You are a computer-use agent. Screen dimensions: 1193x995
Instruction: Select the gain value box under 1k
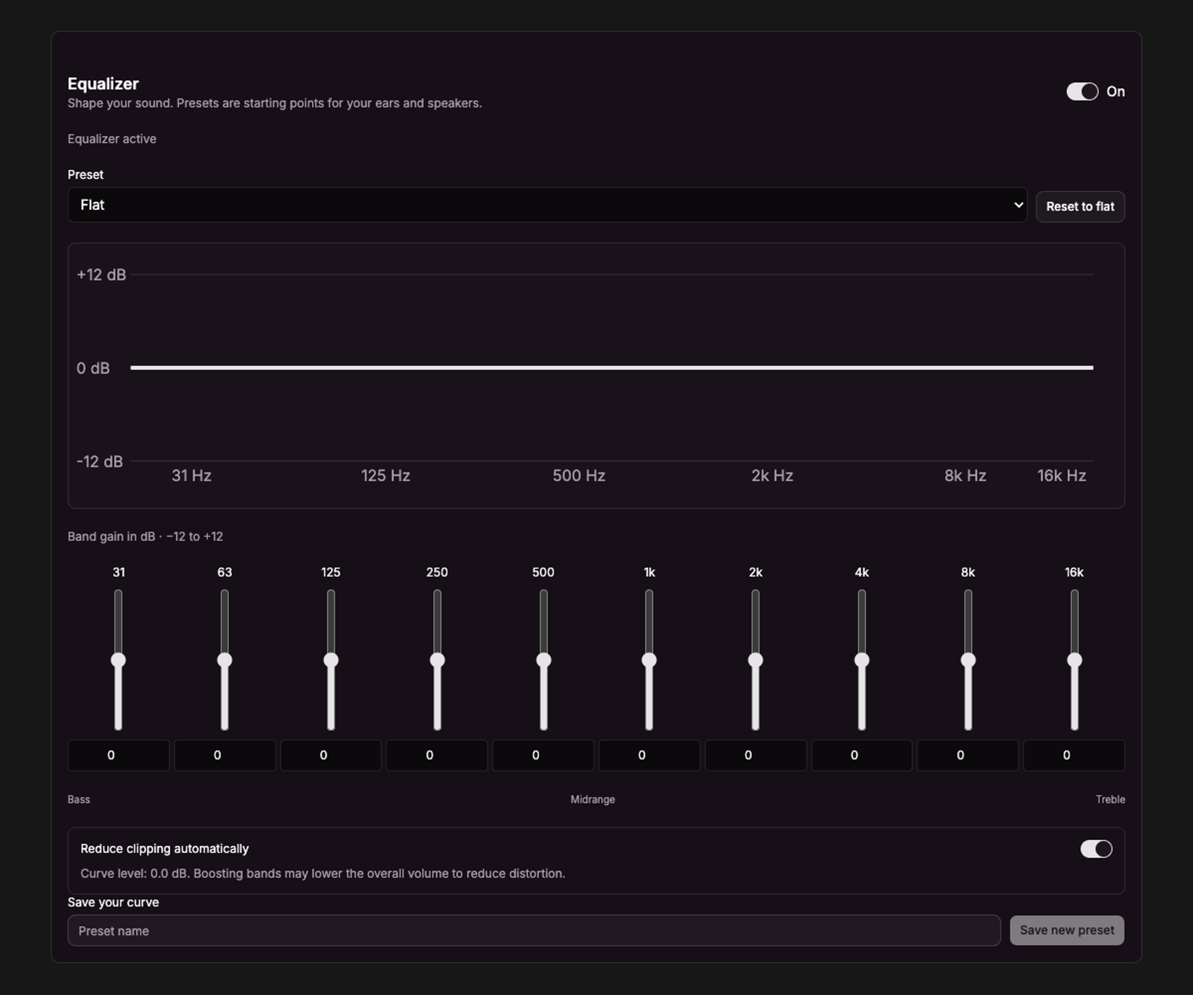tap(649, 755)
